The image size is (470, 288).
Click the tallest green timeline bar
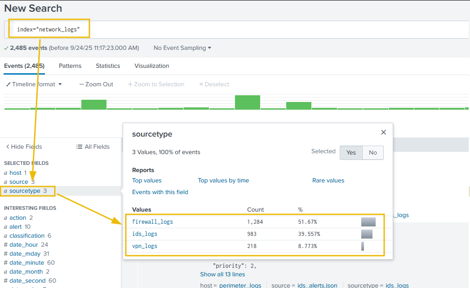point(248,102)
